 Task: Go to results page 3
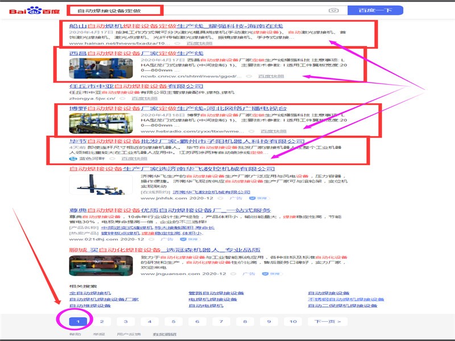click(x=126, y=321)
